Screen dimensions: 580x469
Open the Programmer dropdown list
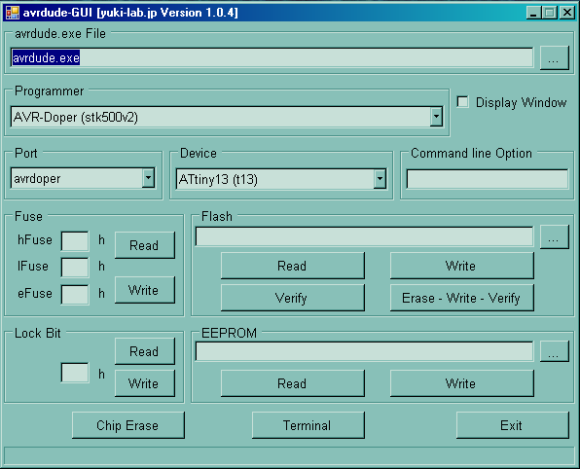pos(437,117)
